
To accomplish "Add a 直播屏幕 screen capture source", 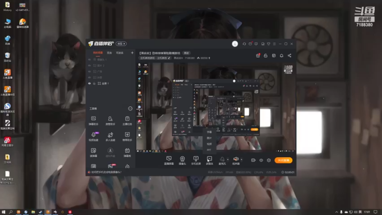I will point(169,161).
